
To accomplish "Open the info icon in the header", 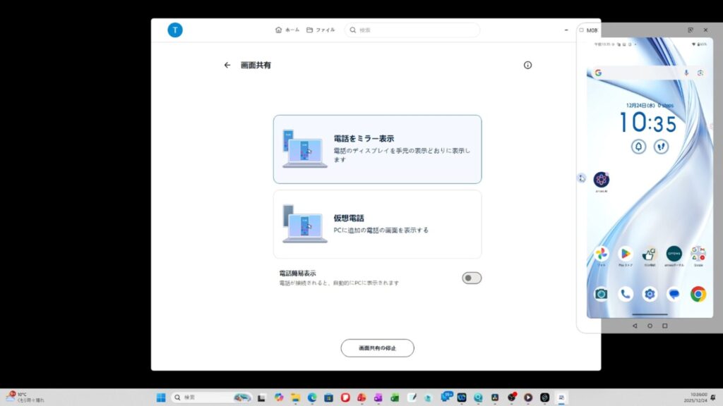I will (527, 65).
